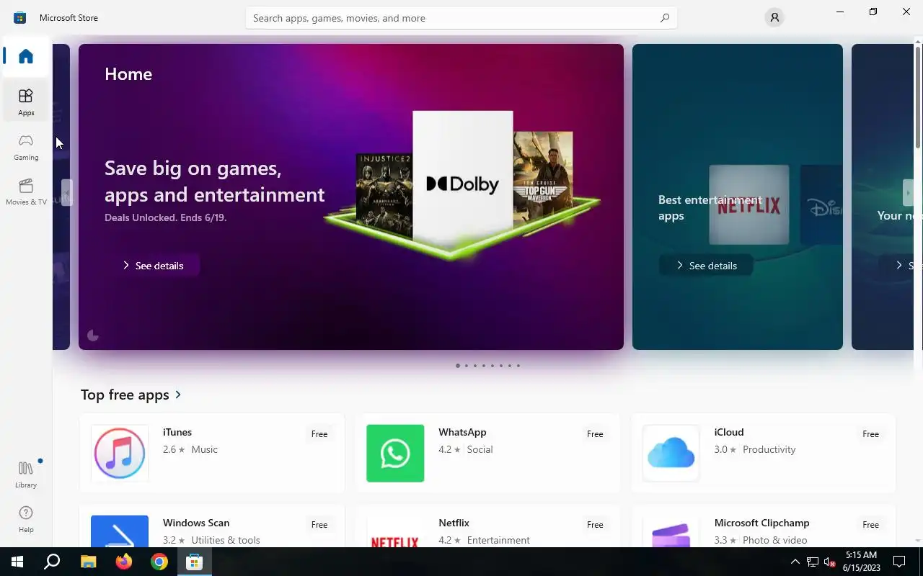Click the Netflix tile in entertainment banner

tap(749, 205)
